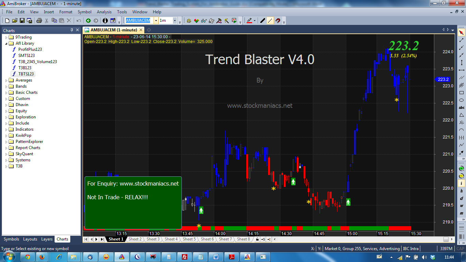Pick the red line color swatch
466x262 pixels.
click(249, 20)
